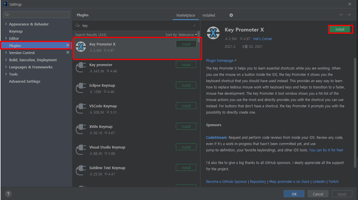The width and height of the screenshot is (358, 200).
Task: Click the XWin Keymap plug icon
Action: click(81, 129)
